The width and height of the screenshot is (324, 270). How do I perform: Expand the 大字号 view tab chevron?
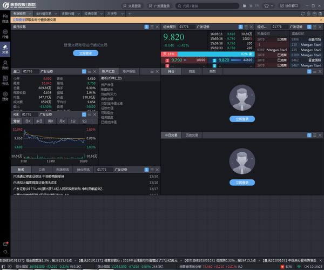point(123,13)
